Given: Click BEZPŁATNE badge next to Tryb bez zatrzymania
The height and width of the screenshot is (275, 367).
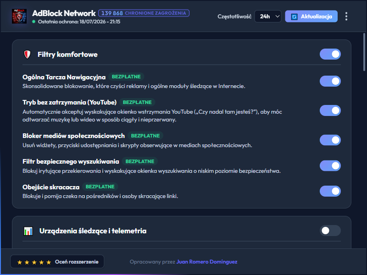Looking at the screenshot, I should click(137, 102).
